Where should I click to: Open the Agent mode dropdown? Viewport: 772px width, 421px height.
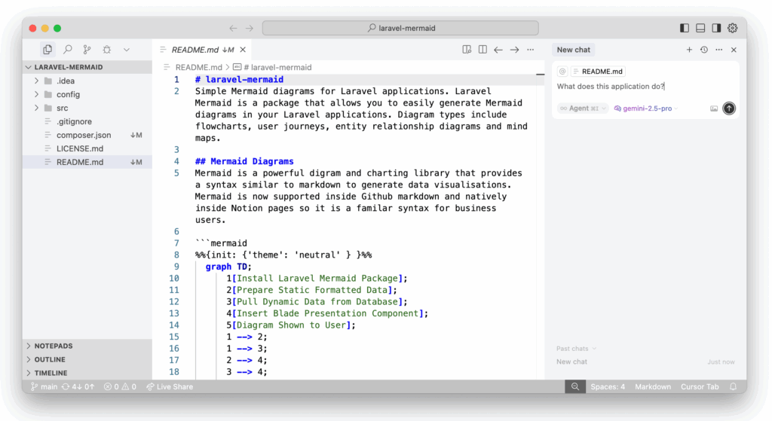click(x=583, y=108)
